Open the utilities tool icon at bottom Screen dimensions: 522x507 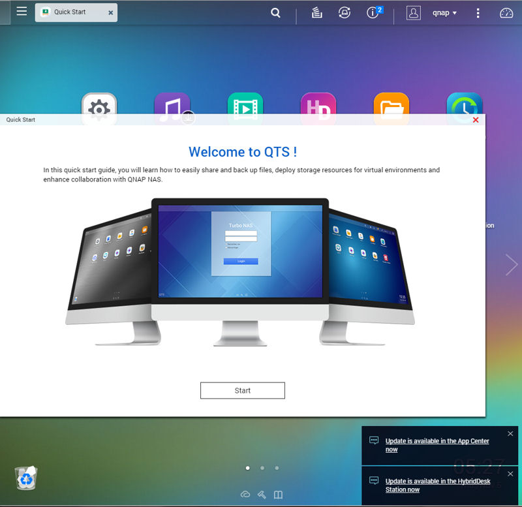click(x=262, y=495)
